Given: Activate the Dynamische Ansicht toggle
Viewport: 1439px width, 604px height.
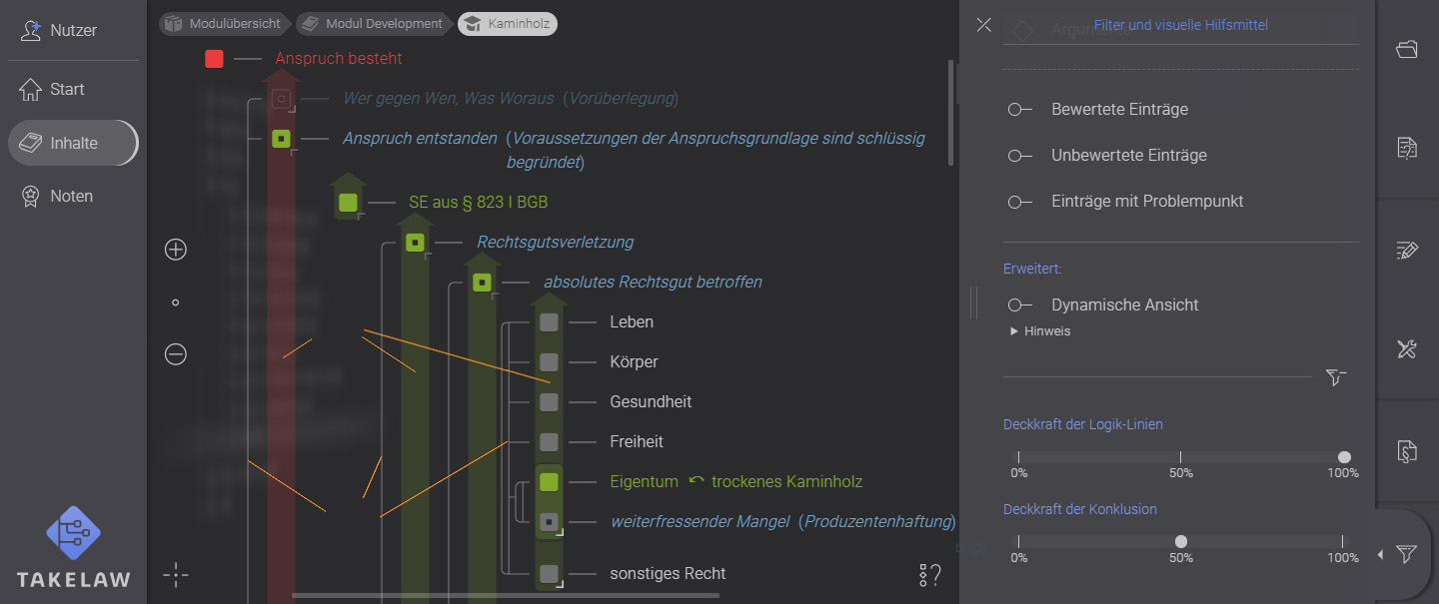Looking at the screenshot, I should [x=1019, y=304].
